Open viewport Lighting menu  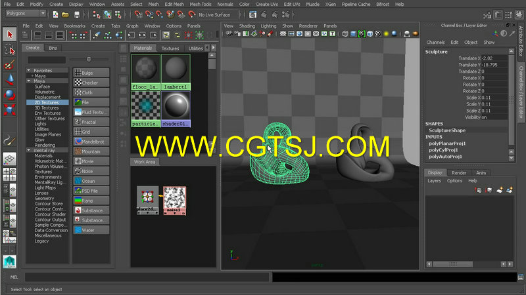pyautogui.click(x=268, y=26)
